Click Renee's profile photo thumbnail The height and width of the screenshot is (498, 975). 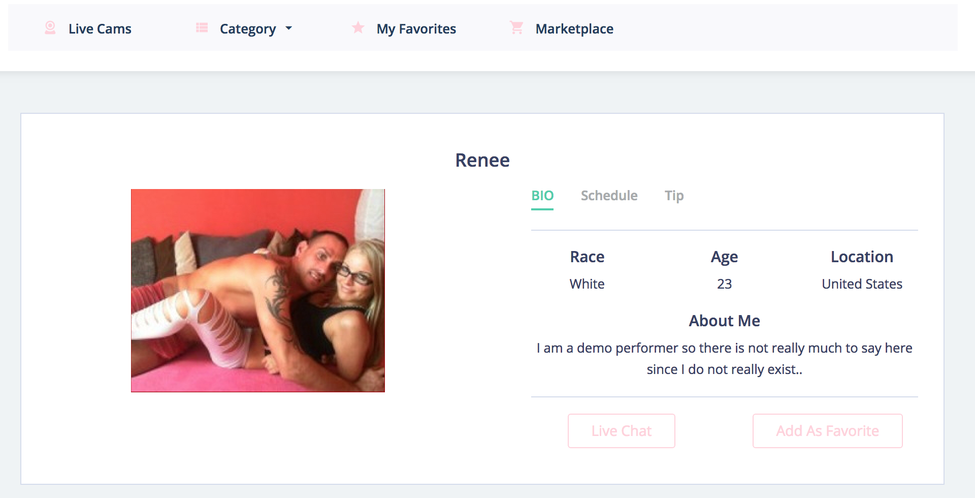pyautogui.click(x=258, y=291)
